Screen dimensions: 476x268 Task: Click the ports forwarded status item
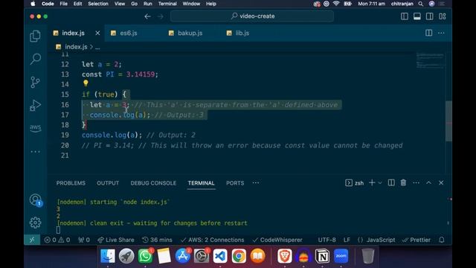coord(84,240)
